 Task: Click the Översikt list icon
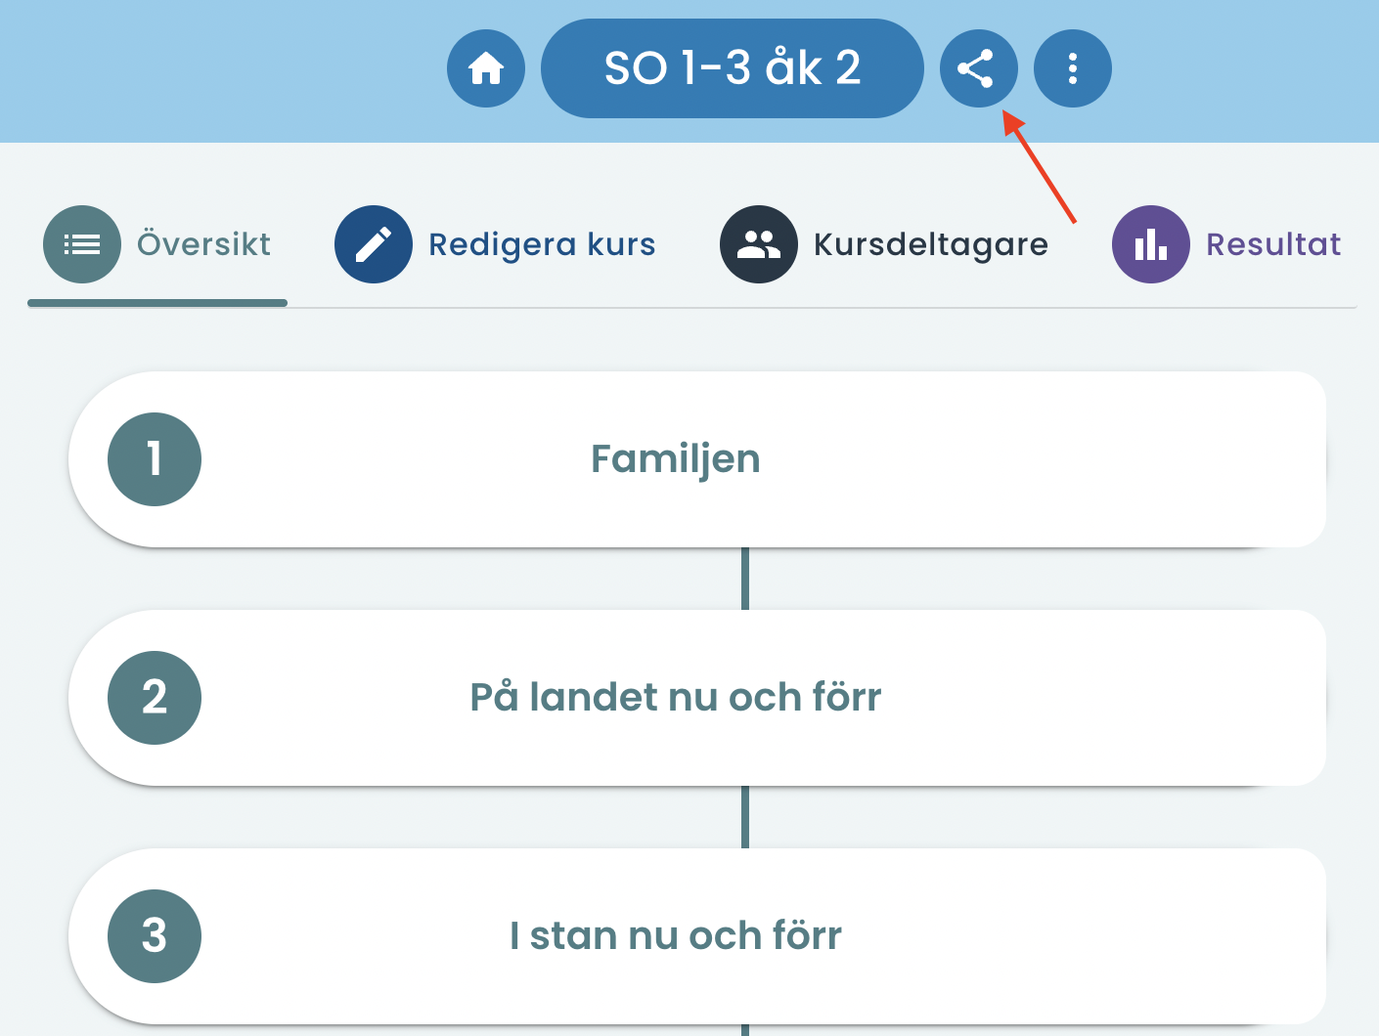82,244
